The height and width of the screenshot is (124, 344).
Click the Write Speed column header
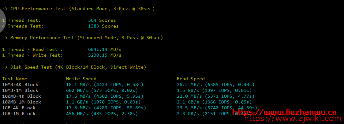tap(81, 79)
